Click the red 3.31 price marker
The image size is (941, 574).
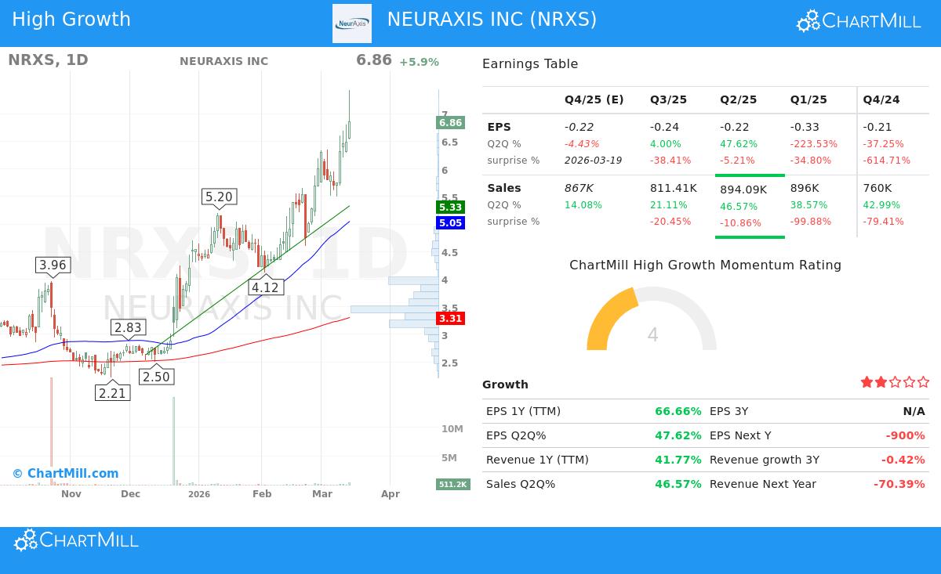pos(451,318)
